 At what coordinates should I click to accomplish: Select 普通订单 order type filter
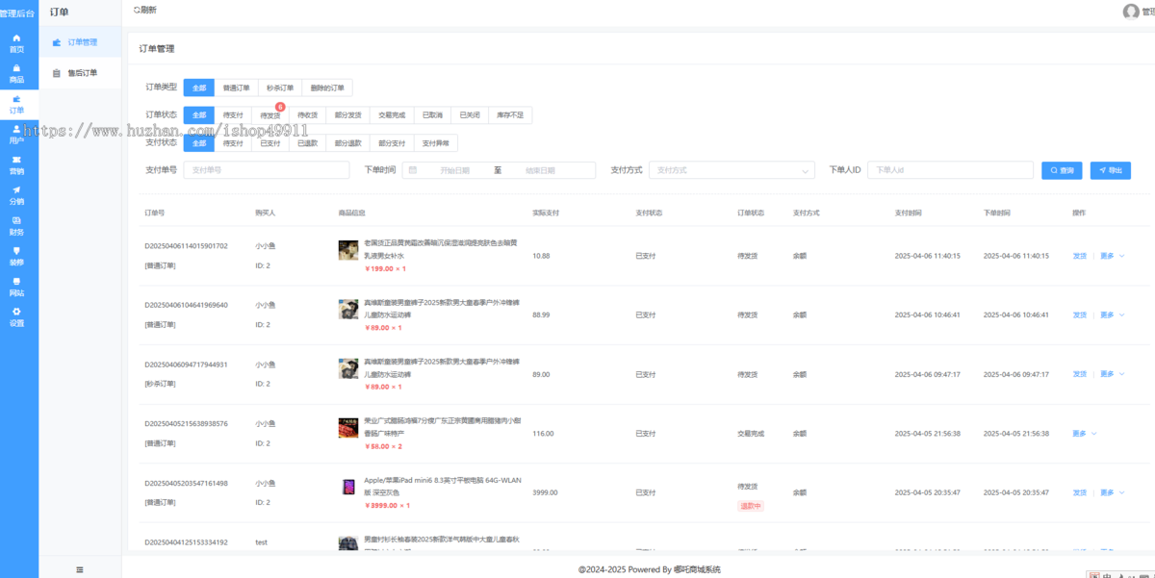point(236,88)
